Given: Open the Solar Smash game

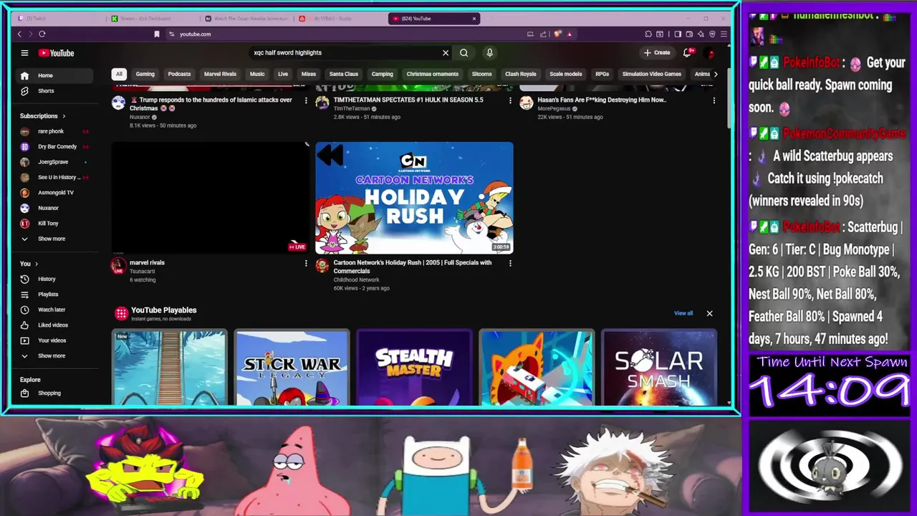Looking at the screenshot, I should coord(659,368).
